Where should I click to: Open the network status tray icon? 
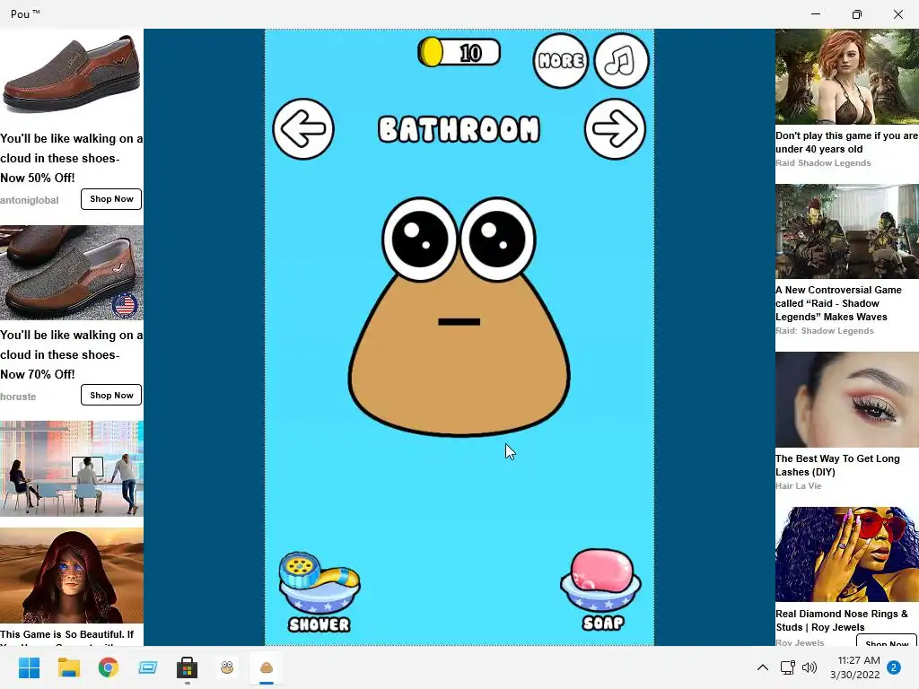click(x=788, y=667)
